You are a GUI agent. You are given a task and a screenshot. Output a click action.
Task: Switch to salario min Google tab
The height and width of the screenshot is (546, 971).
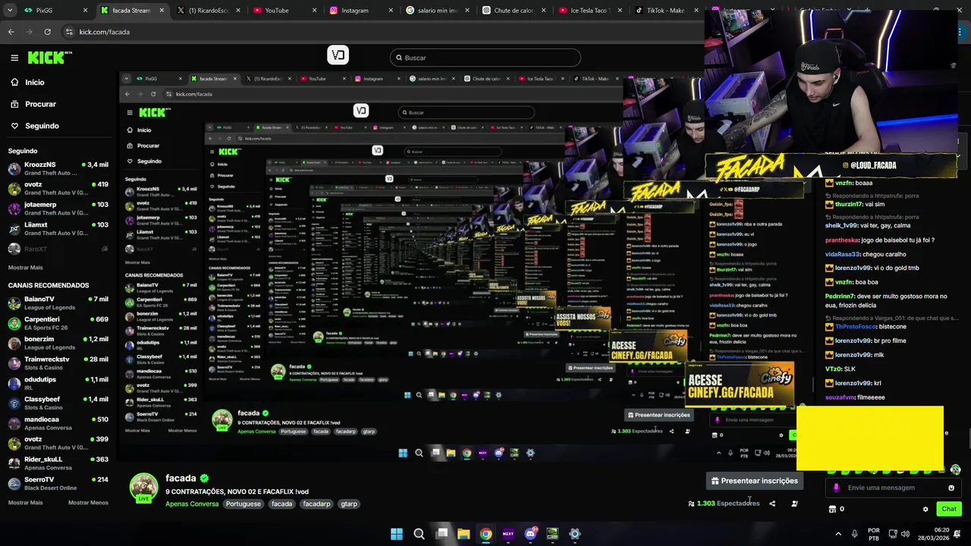(438, 11)
